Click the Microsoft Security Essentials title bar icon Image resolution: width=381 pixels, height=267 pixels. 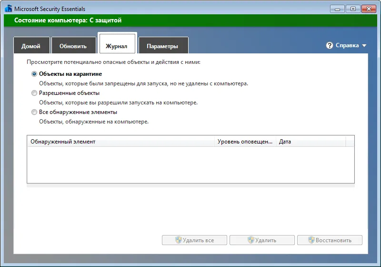[x=8, y=9]
